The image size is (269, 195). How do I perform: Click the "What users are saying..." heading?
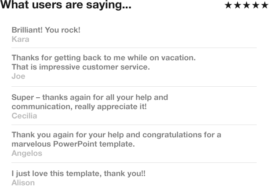(66, 6)
